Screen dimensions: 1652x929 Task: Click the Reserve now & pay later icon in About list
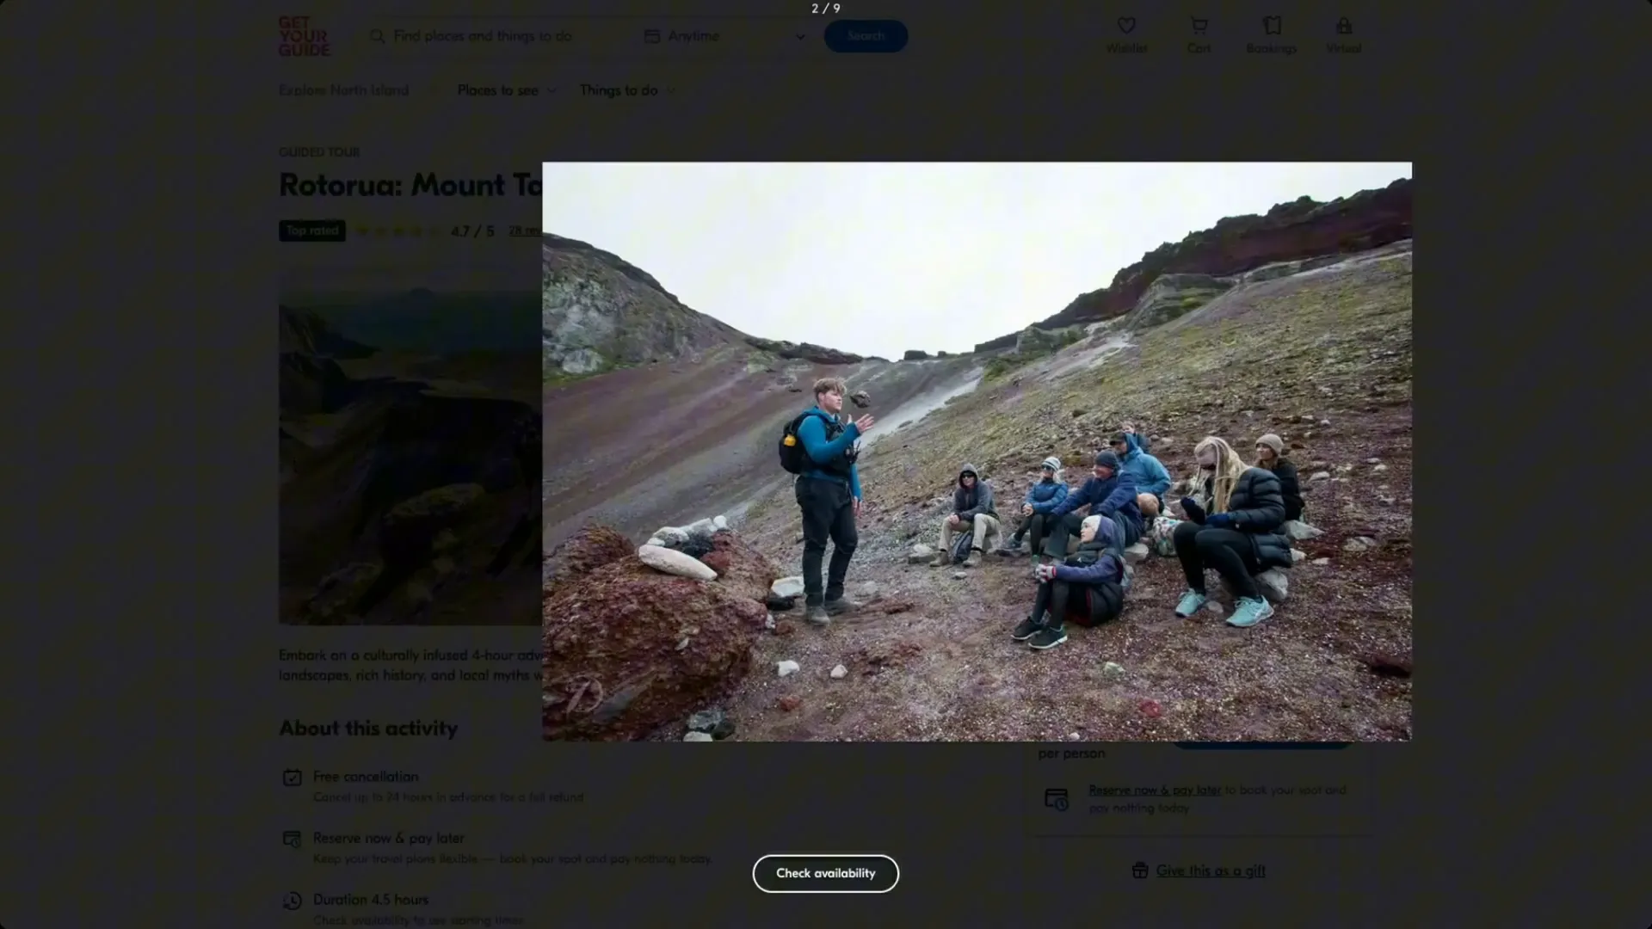(293, 839)
